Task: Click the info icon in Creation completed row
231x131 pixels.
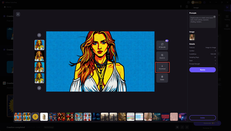Action: pyautogui.click(x=177, y=127)
